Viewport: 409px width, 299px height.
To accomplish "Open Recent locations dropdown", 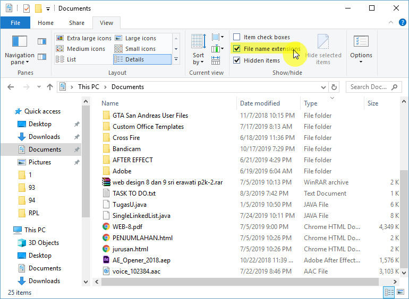I will (39, 87).
